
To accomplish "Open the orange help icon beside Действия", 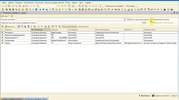I will coord(12,16).
